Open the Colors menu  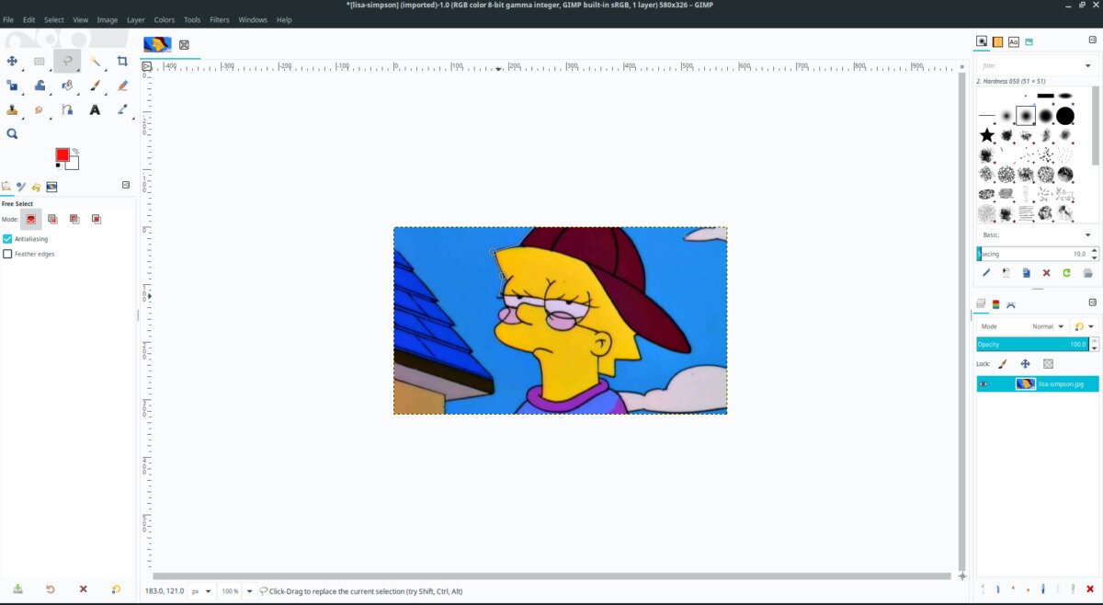point(165,19)
